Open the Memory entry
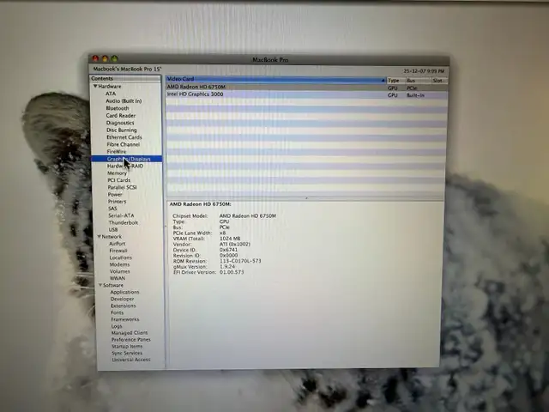 pos(117,173)
